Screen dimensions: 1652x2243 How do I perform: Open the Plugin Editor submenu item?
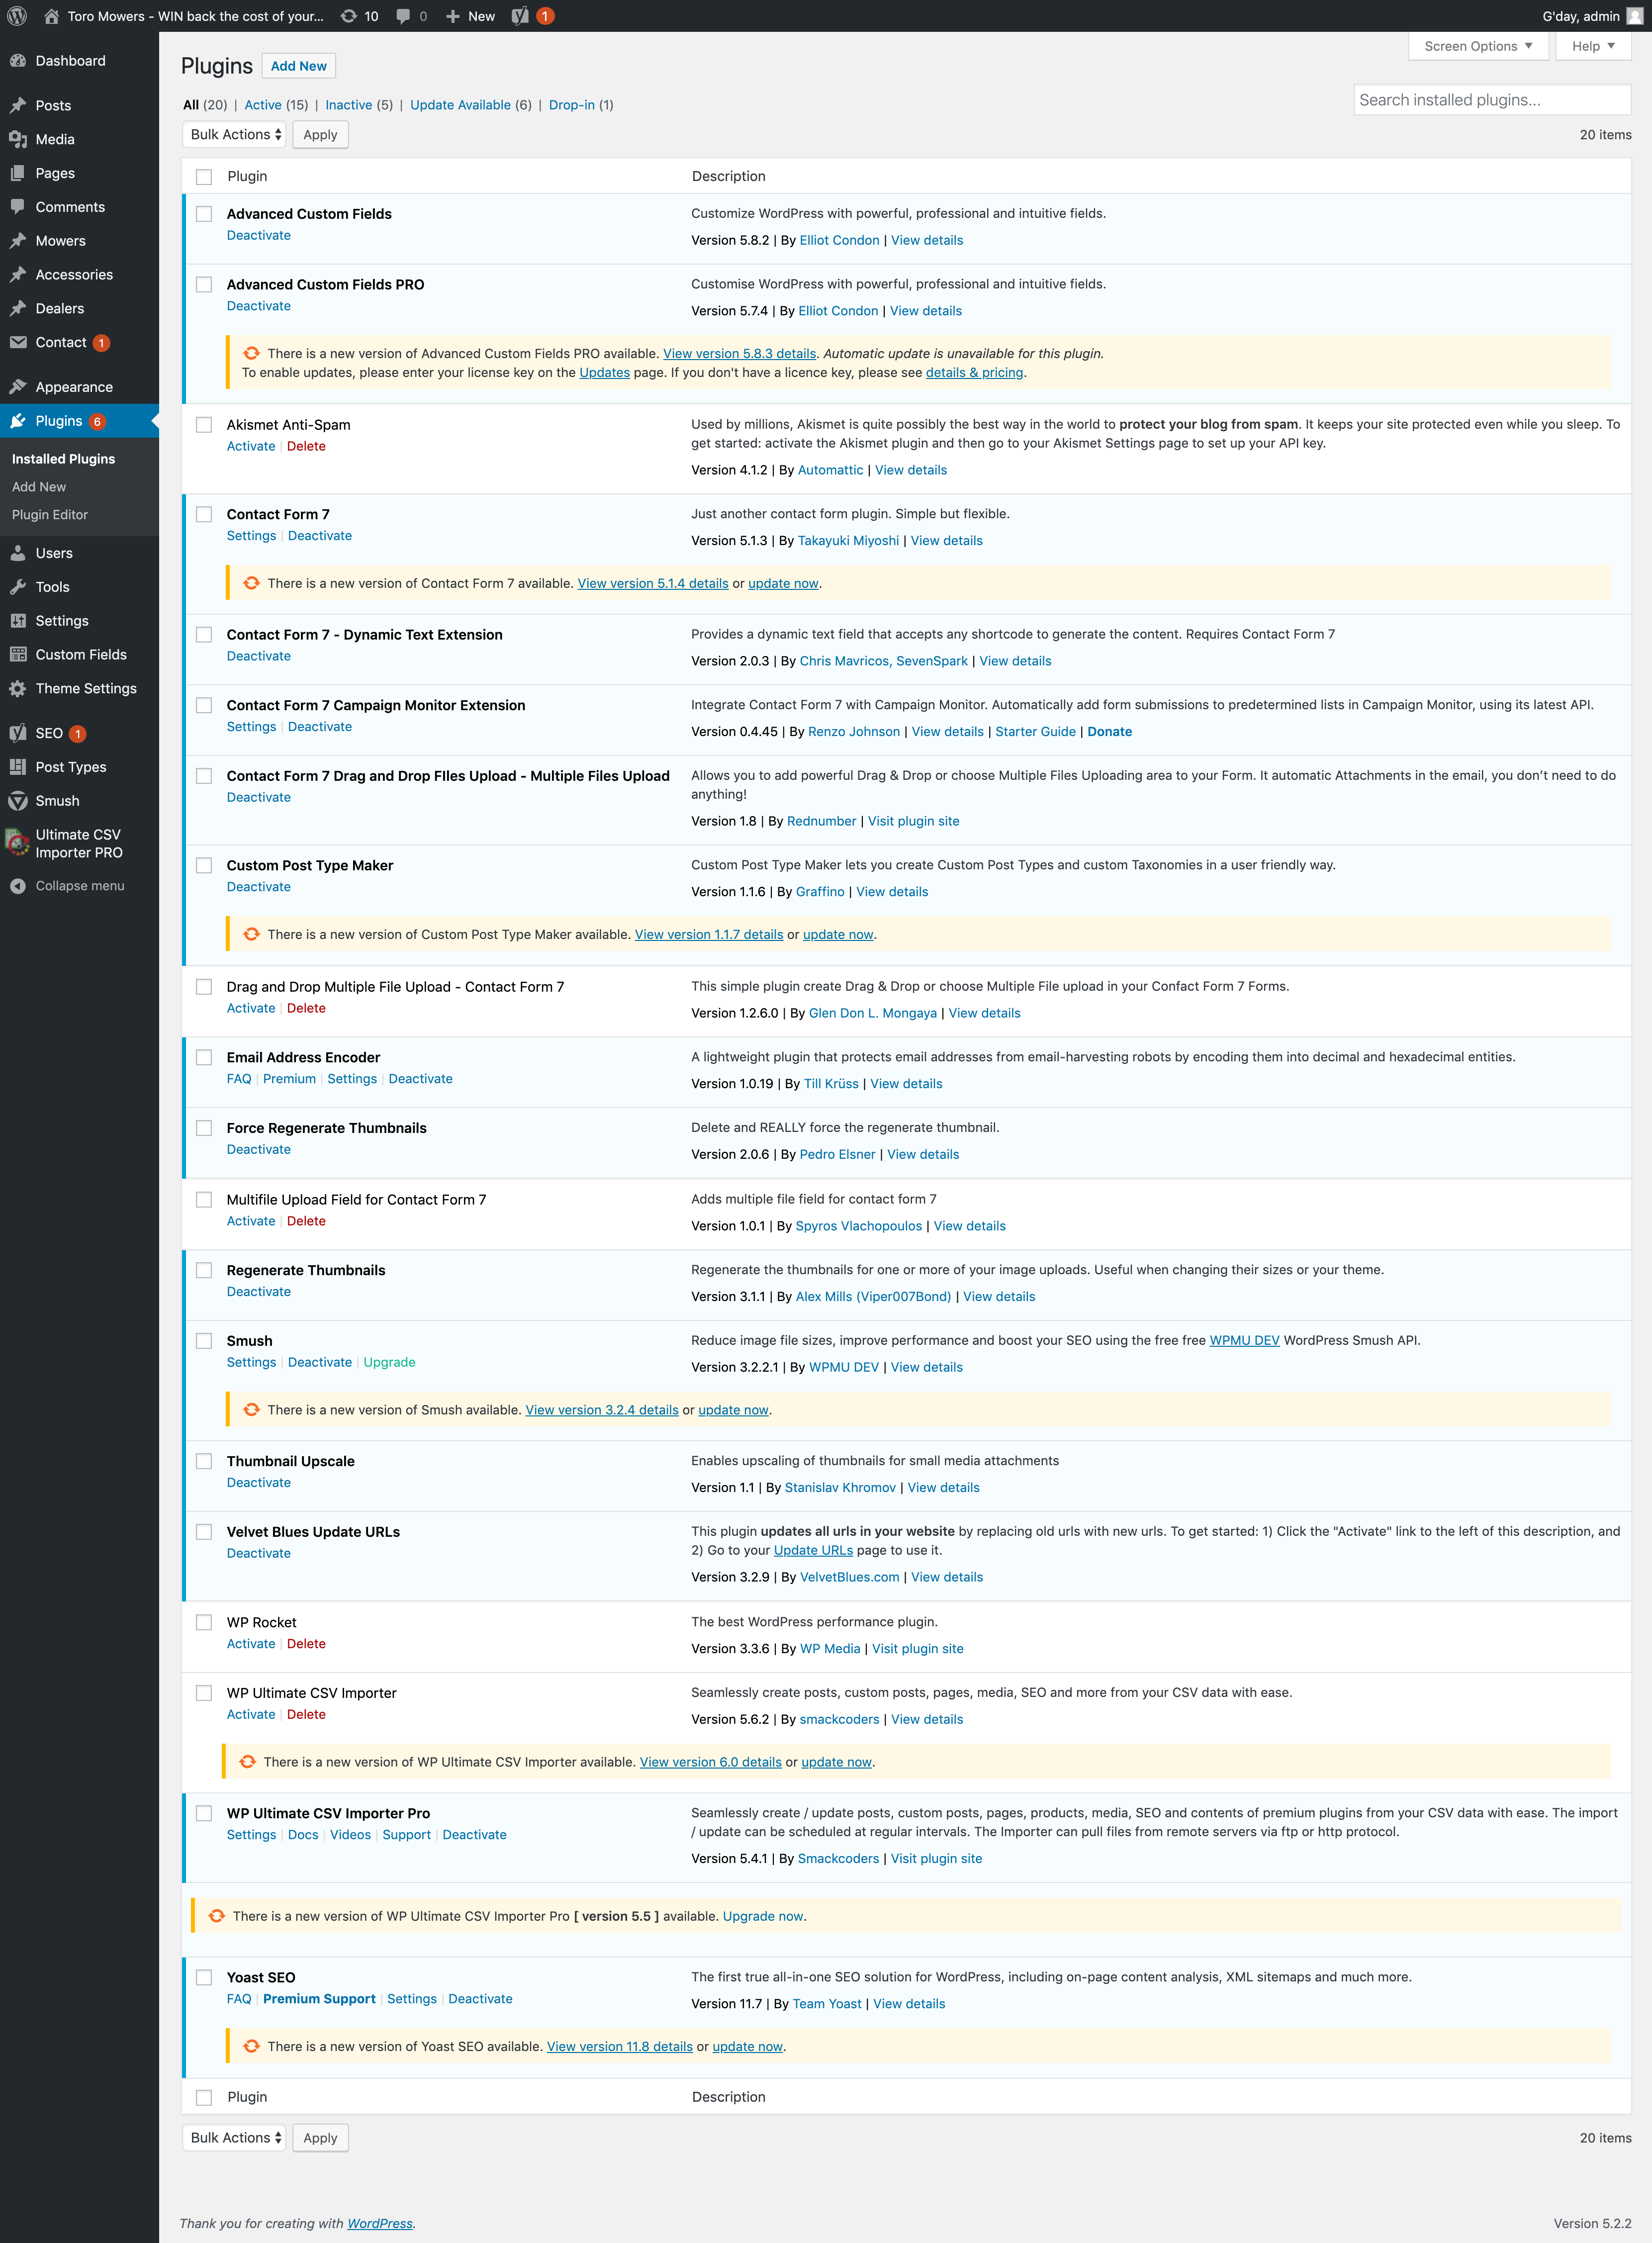(x=50, y=515)
